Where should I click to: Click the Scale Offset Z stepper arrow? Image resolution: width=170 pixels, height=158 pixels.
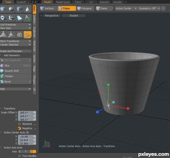click(x=35, y=119)
